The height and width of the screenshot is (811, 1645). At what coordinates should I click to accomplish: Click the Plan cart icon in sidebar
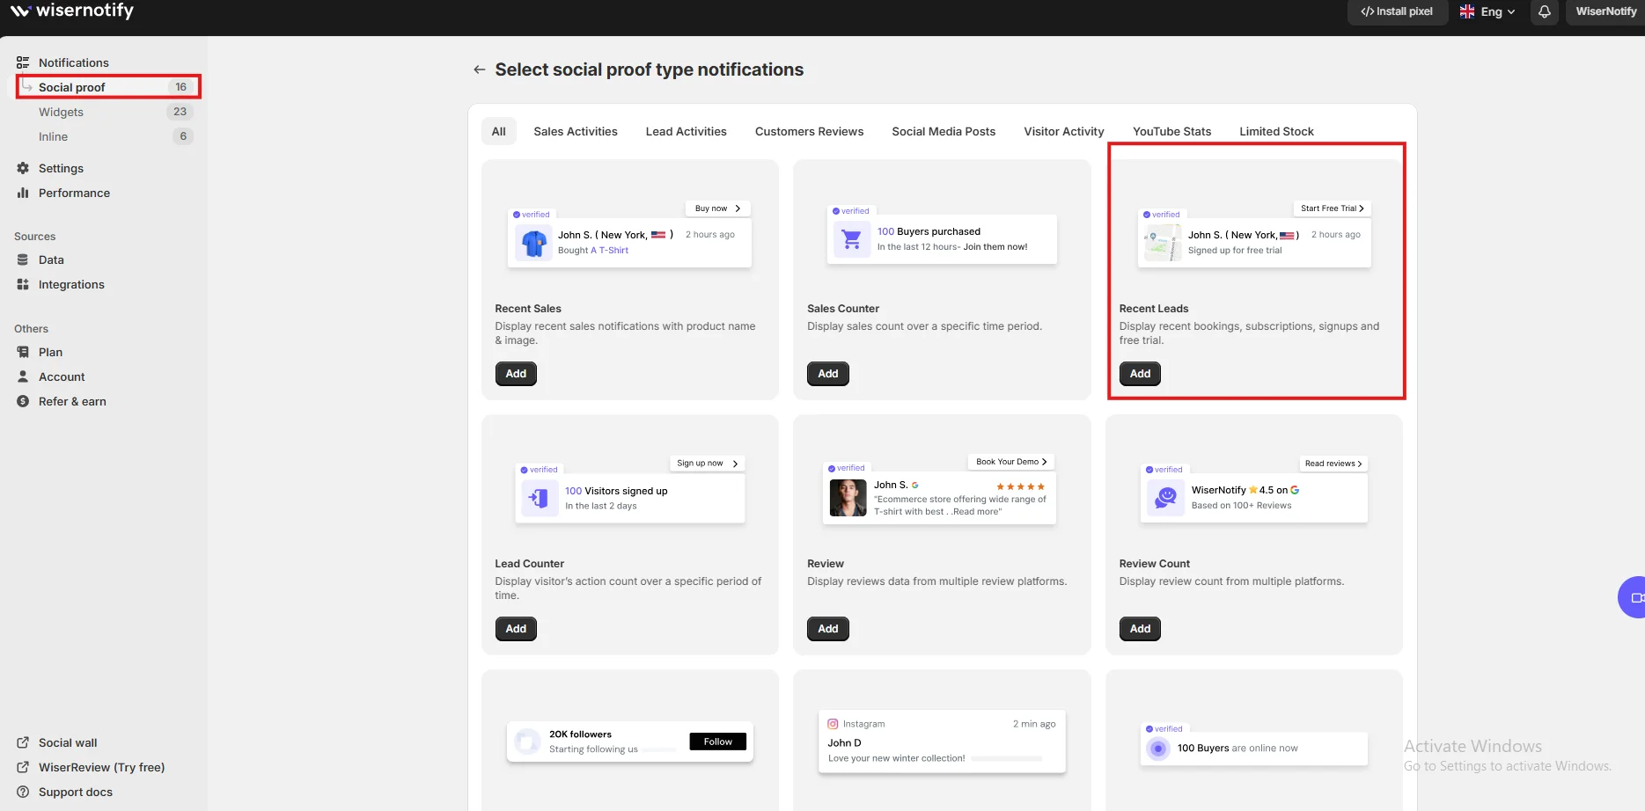[x=23, y=352]
